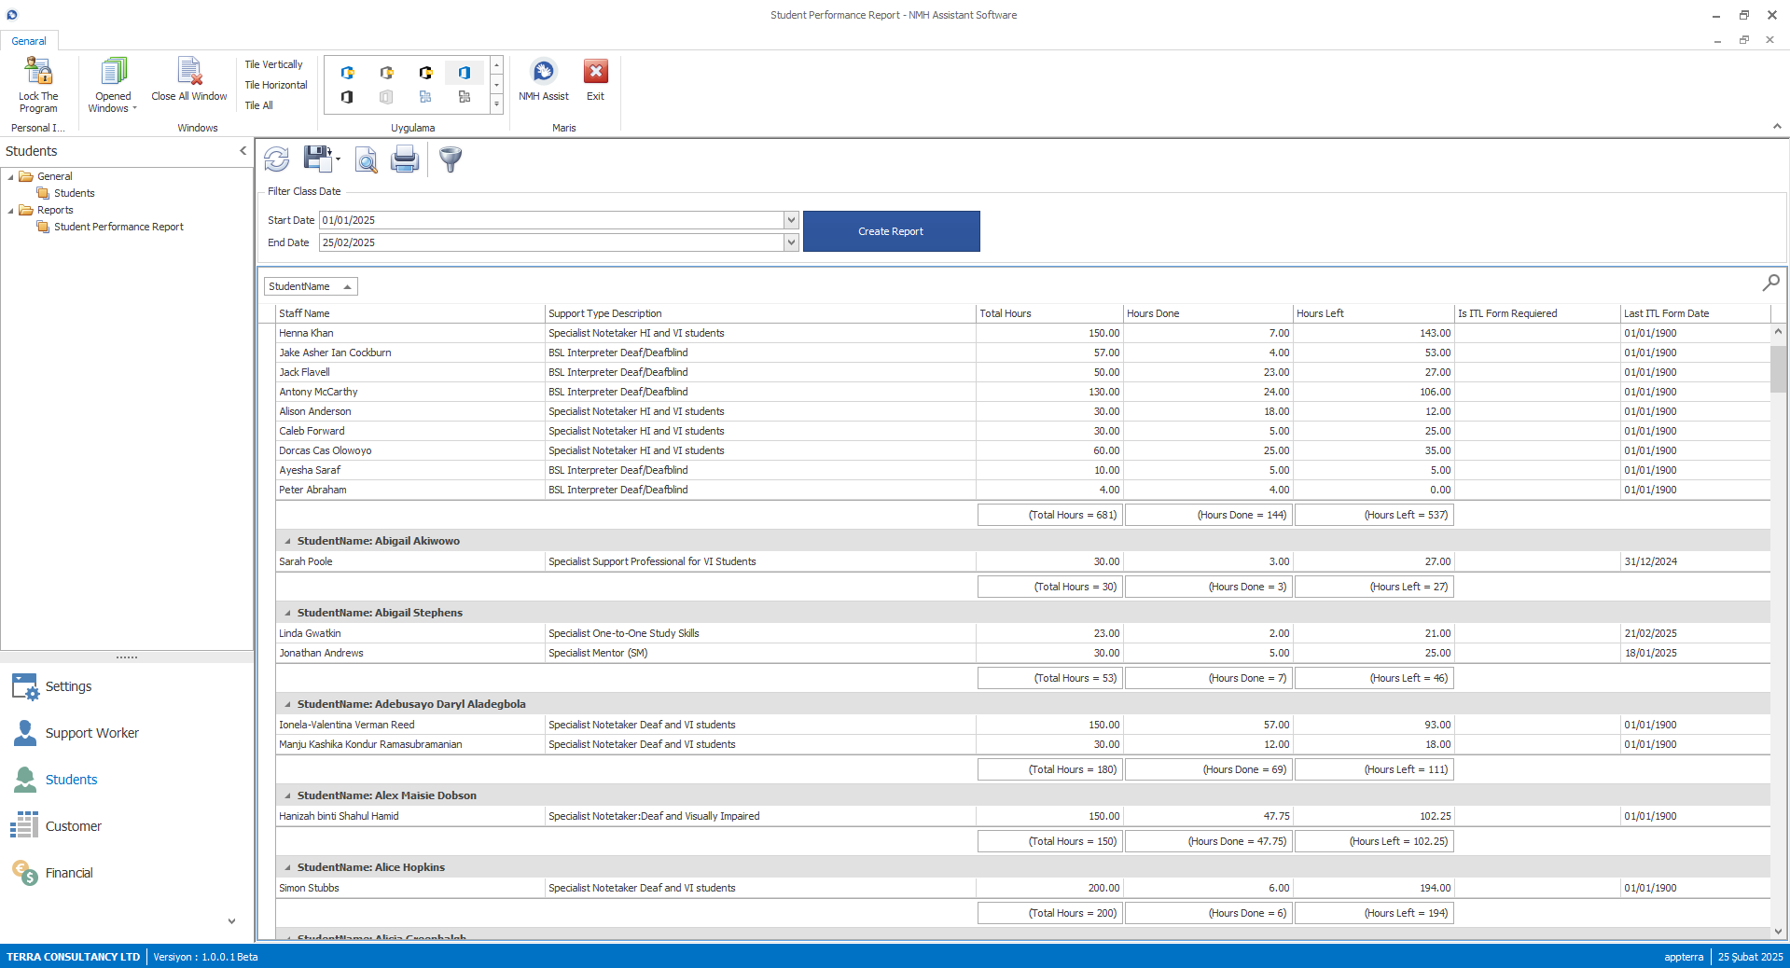The image size is (1790, 968).
Task: Click the refresh report icon
Action: click(x=277, y=159)
